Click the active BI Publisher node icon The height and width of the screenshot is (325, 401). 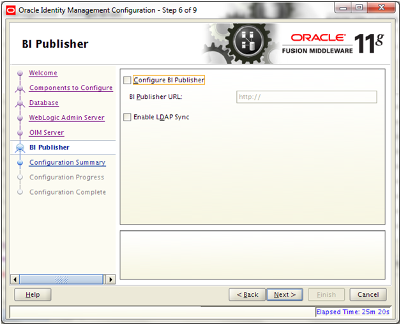[20, 147]
